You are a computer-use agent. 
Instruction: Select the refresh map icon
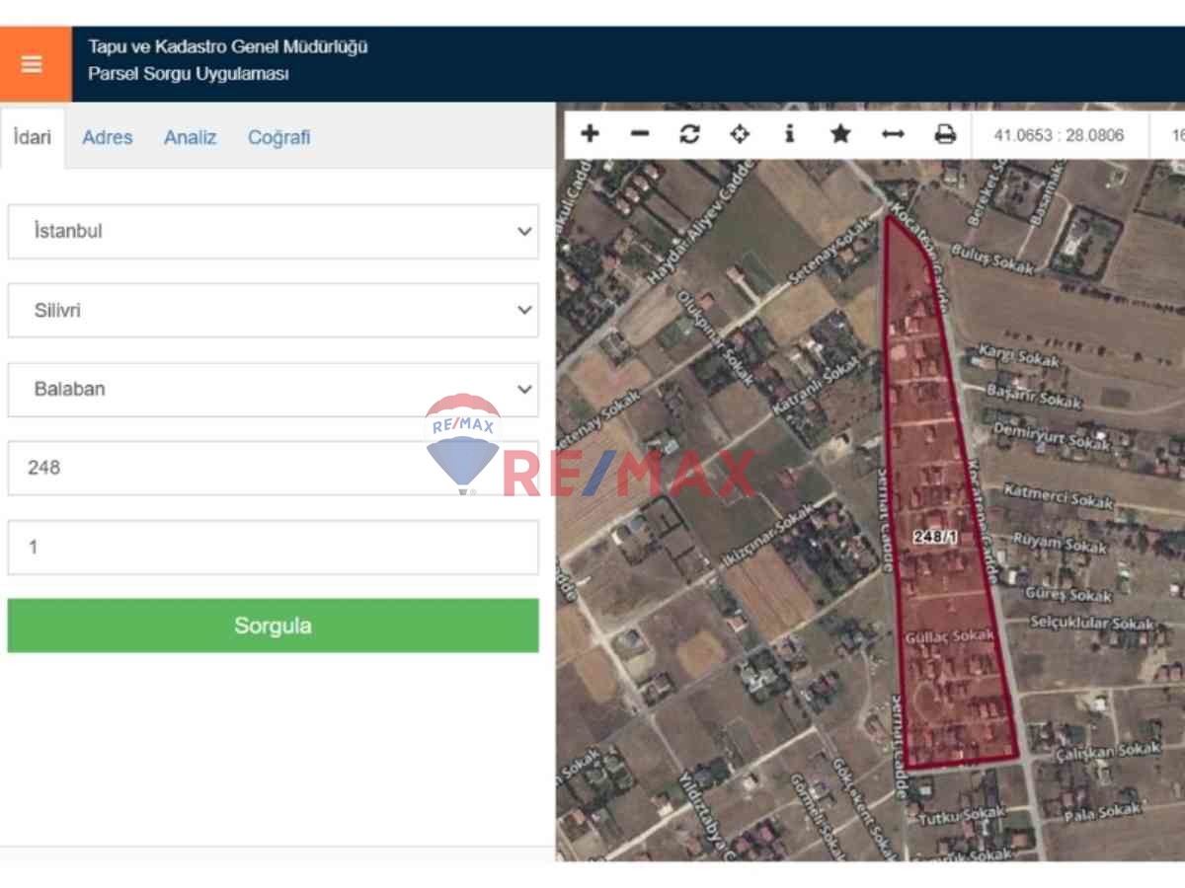tap(690, 134)
